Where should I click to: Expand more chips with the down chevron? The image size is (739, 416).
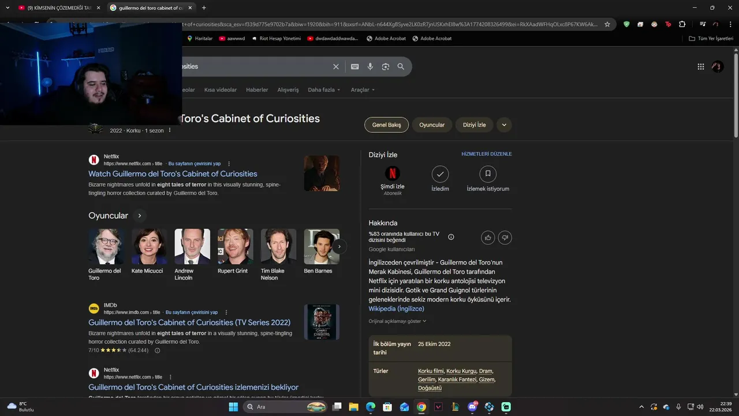click(504, 125)
